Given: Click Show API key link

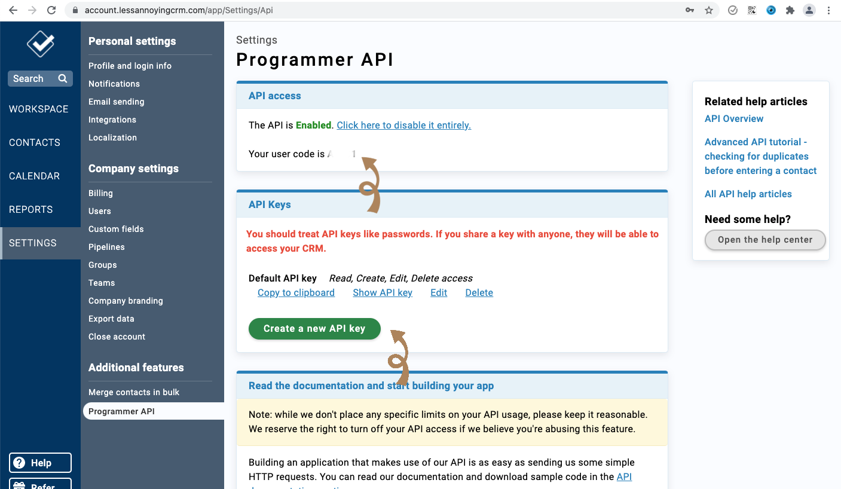Looking at the screenshot, I should pos(383,292).
